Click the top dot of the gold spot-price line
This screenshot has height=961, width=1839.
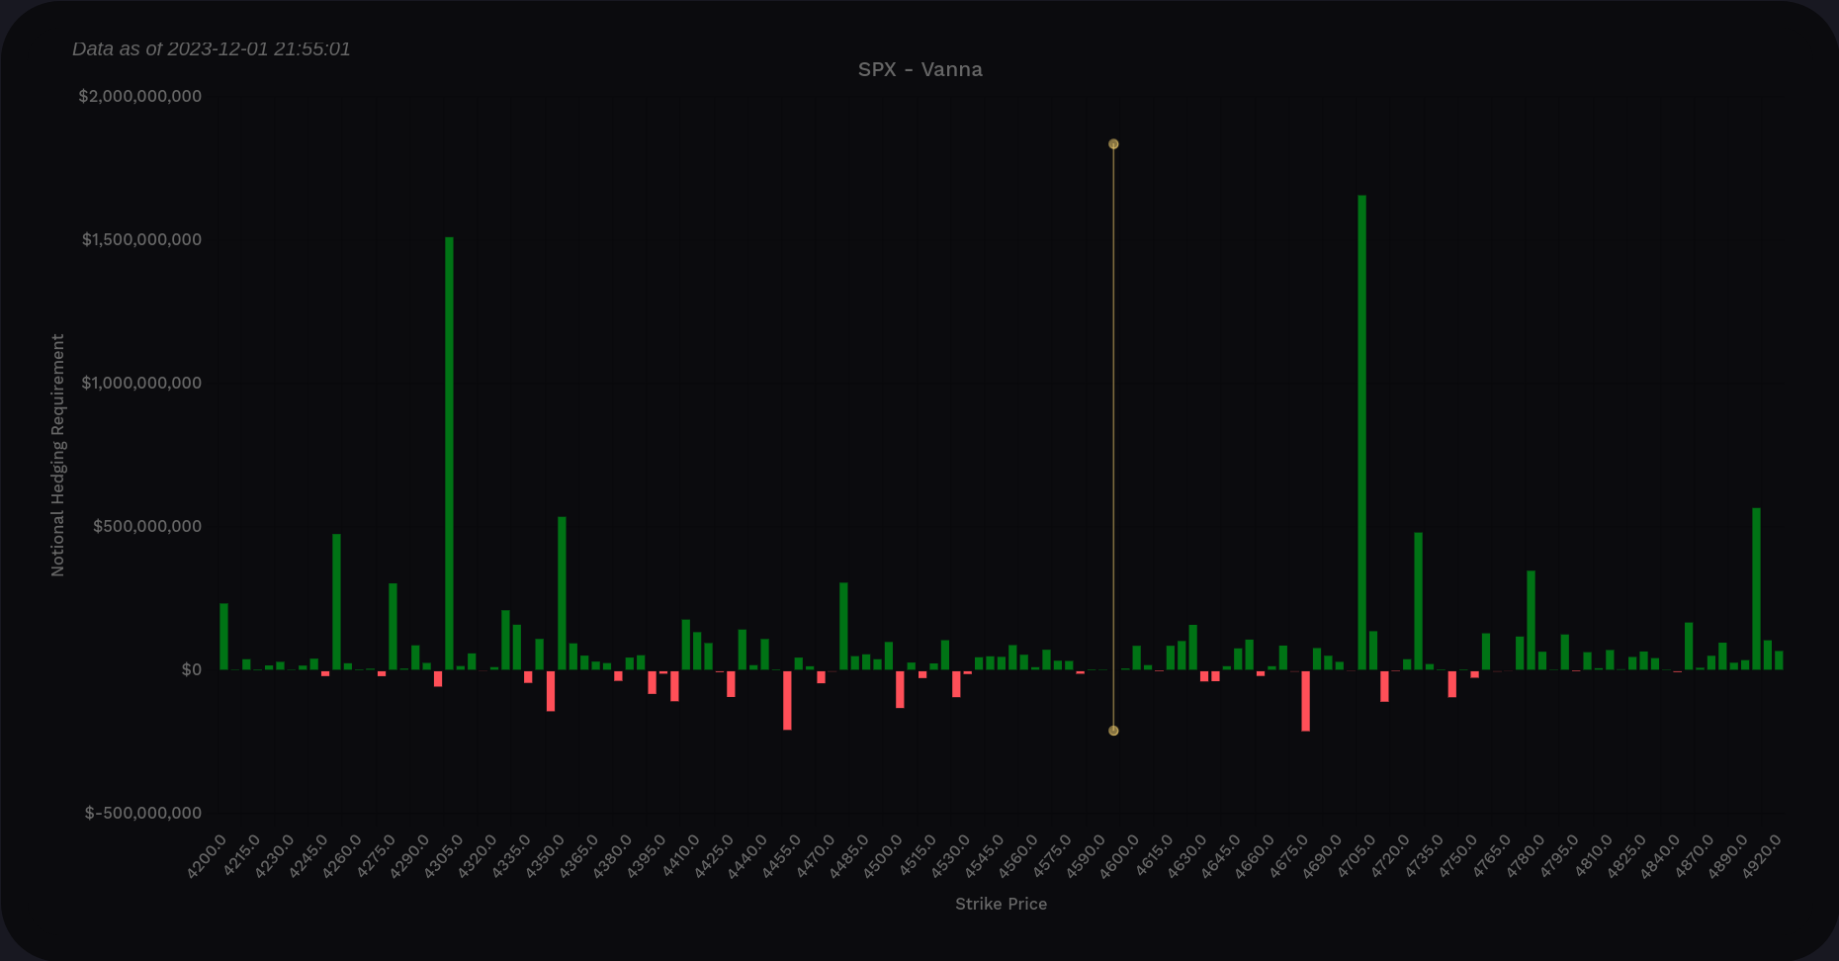(1113, 144)
